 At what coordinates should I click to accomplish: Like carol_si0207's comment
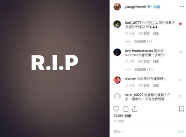pos(180,96)
